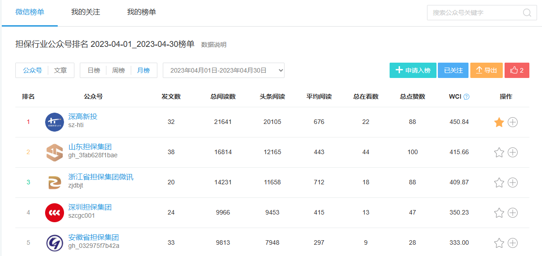Click account ID gh_032975f7b42a
The width and height of the screenshot is (542, 256).
tap(94, 246)
